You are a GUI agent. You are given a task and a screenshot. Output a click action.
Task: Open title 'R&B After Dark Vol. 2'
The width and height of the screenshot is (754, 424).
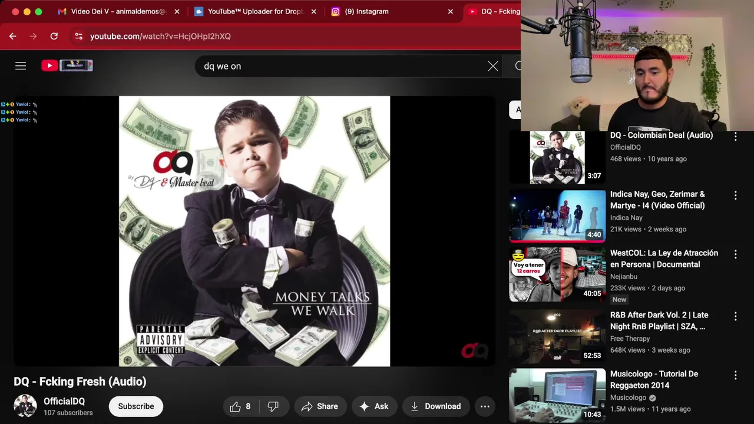[659, 320]
